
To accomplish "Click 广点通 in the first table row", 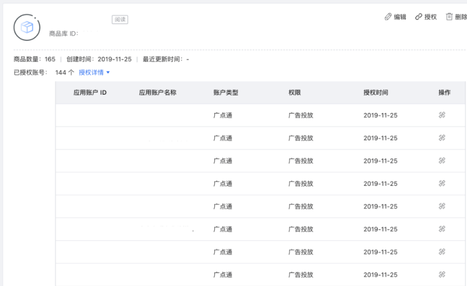I will click(x=223, y=115).
